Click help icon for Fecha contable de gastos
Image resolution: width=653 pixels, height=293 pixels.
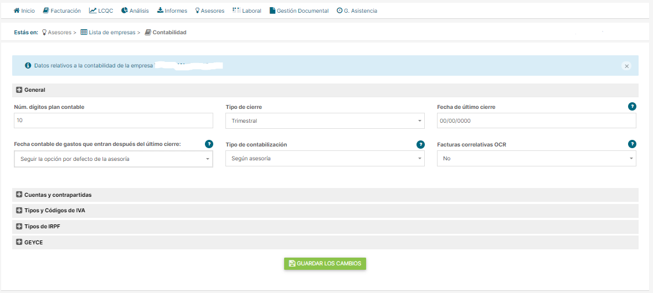209,144
